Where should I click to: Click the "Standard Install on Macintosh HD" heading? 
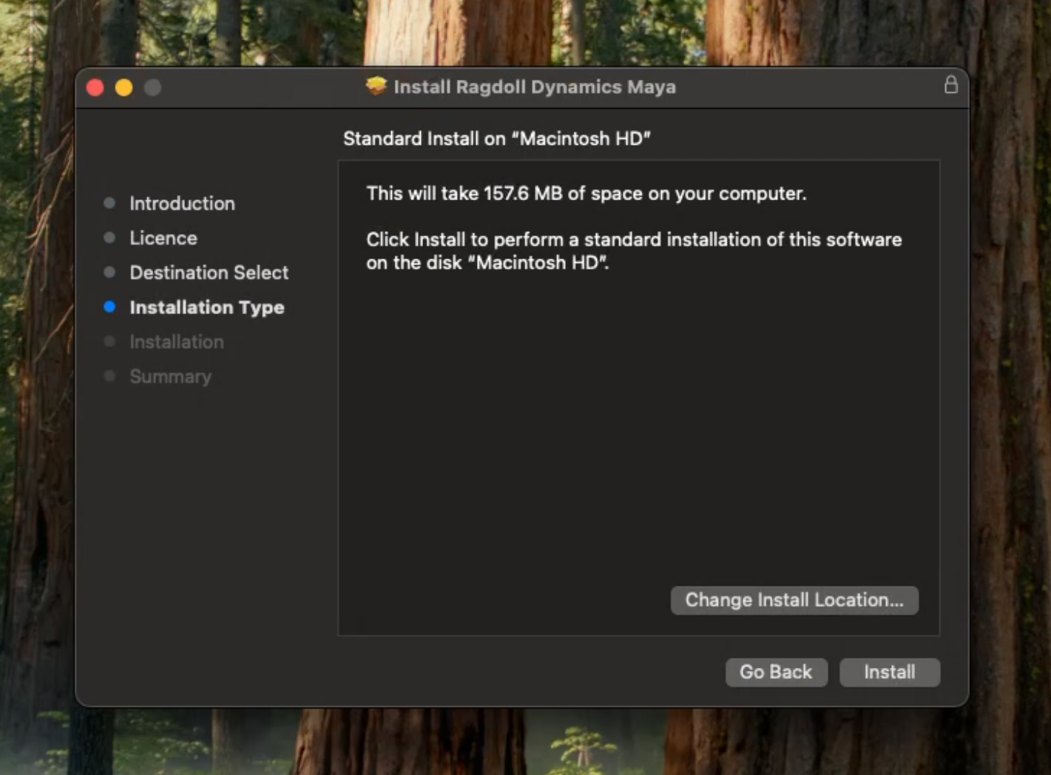(x=496, y=139)
